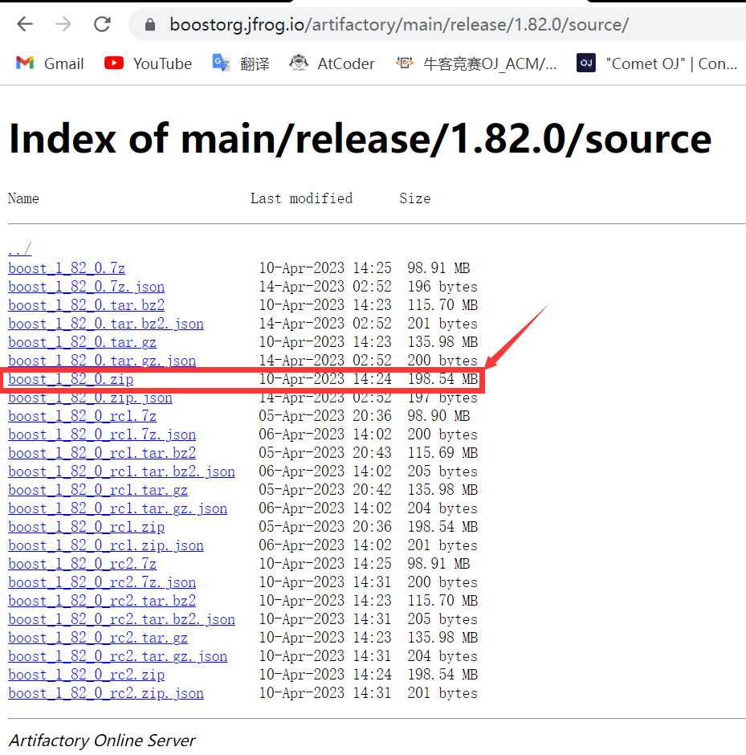Click the browser back arrow
The height and width of the screenshot is (755, 746).
click(x=25, y=24)
